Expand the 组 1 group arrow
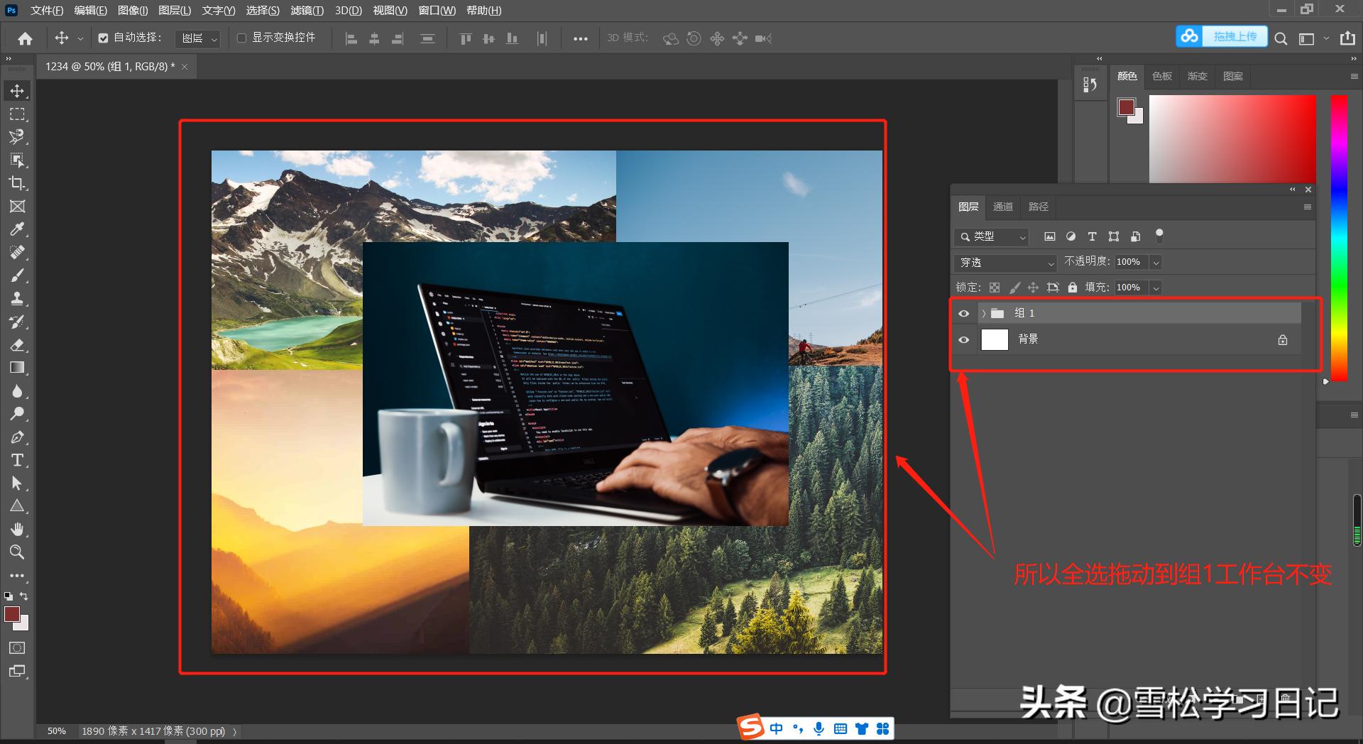This screenshot has height=744, width=1363. tap(983, 313)
